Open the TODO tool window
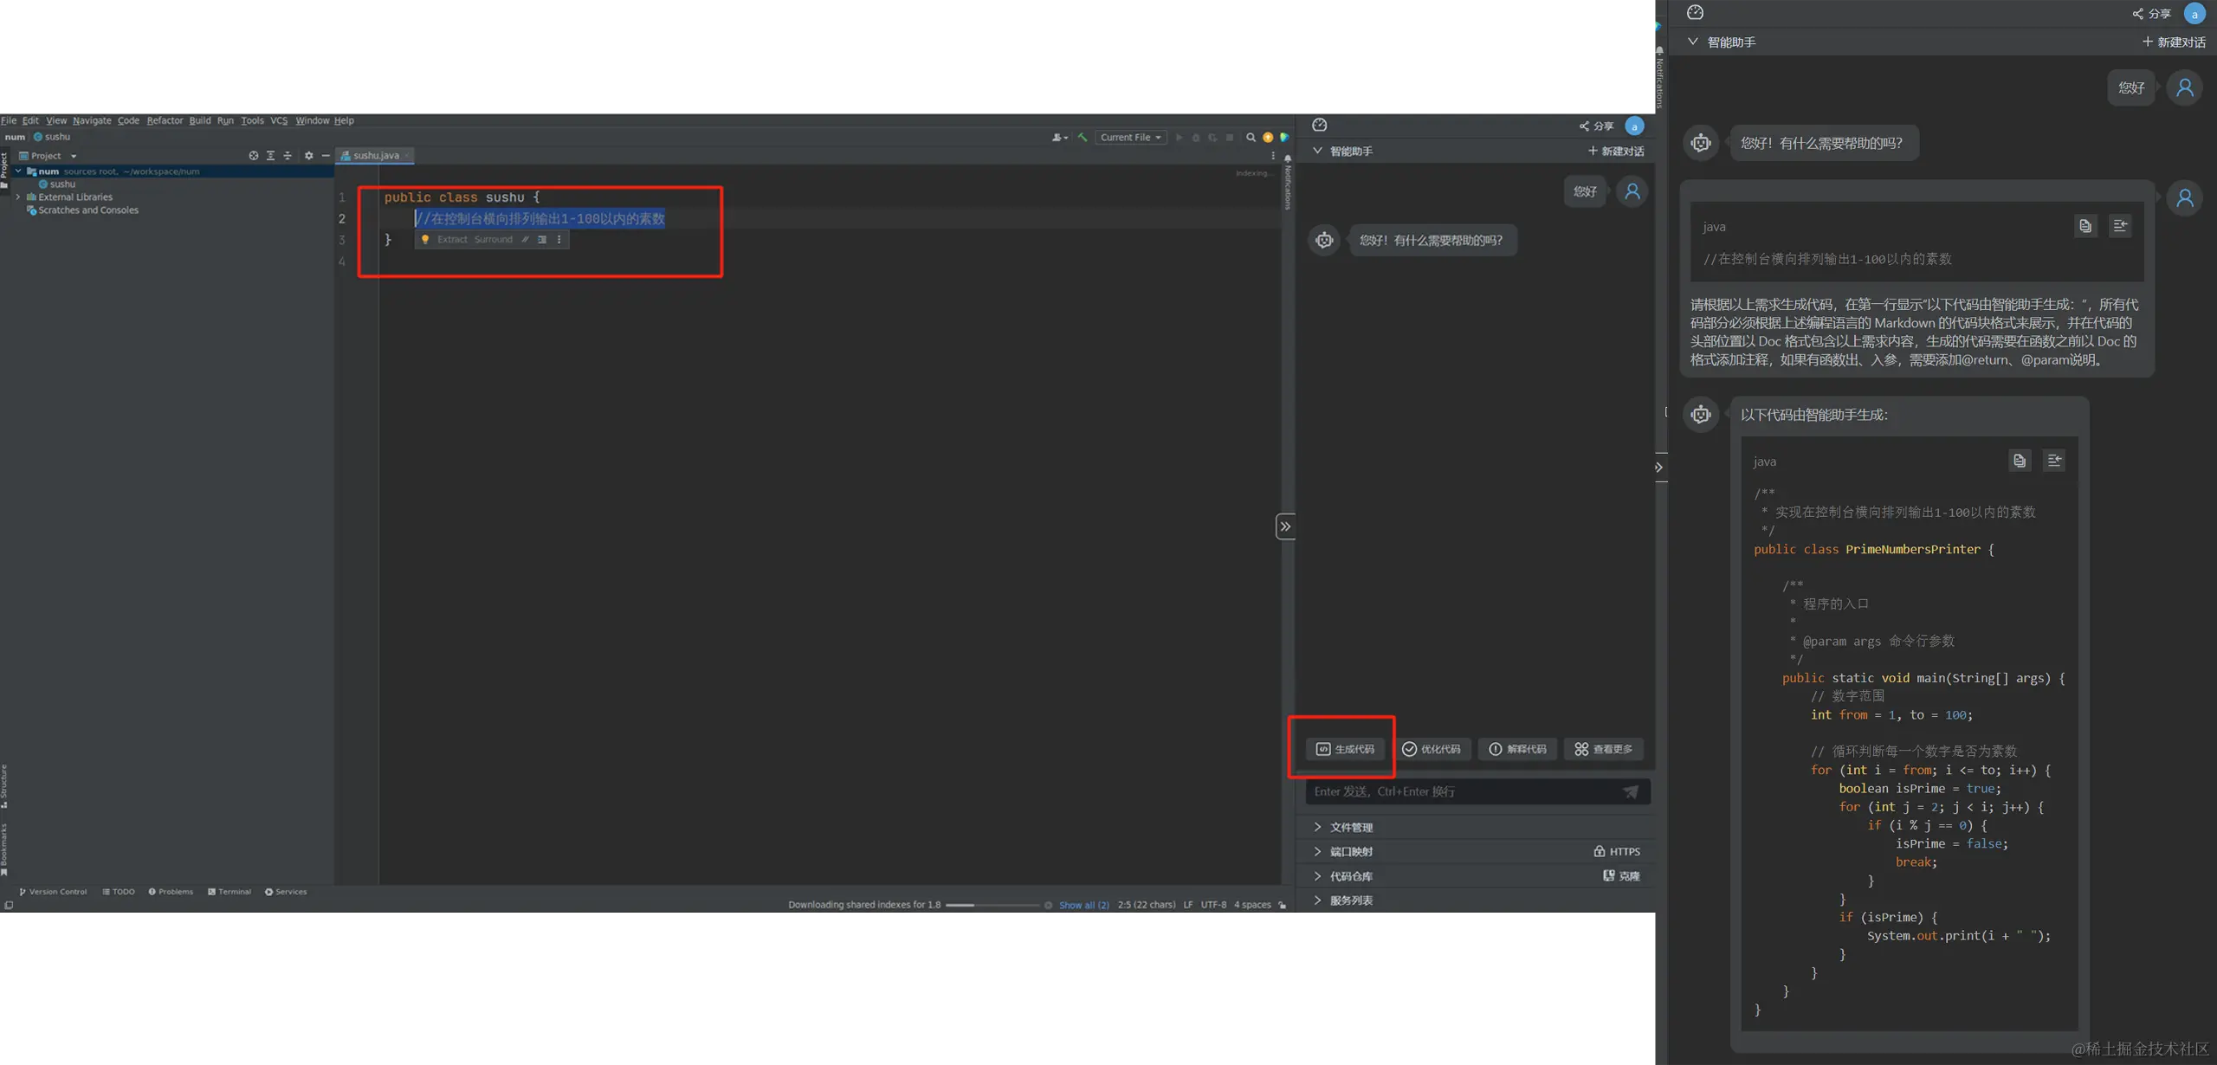The width and height of the screenshot is (2217, 1065). [x=119, y=892]
